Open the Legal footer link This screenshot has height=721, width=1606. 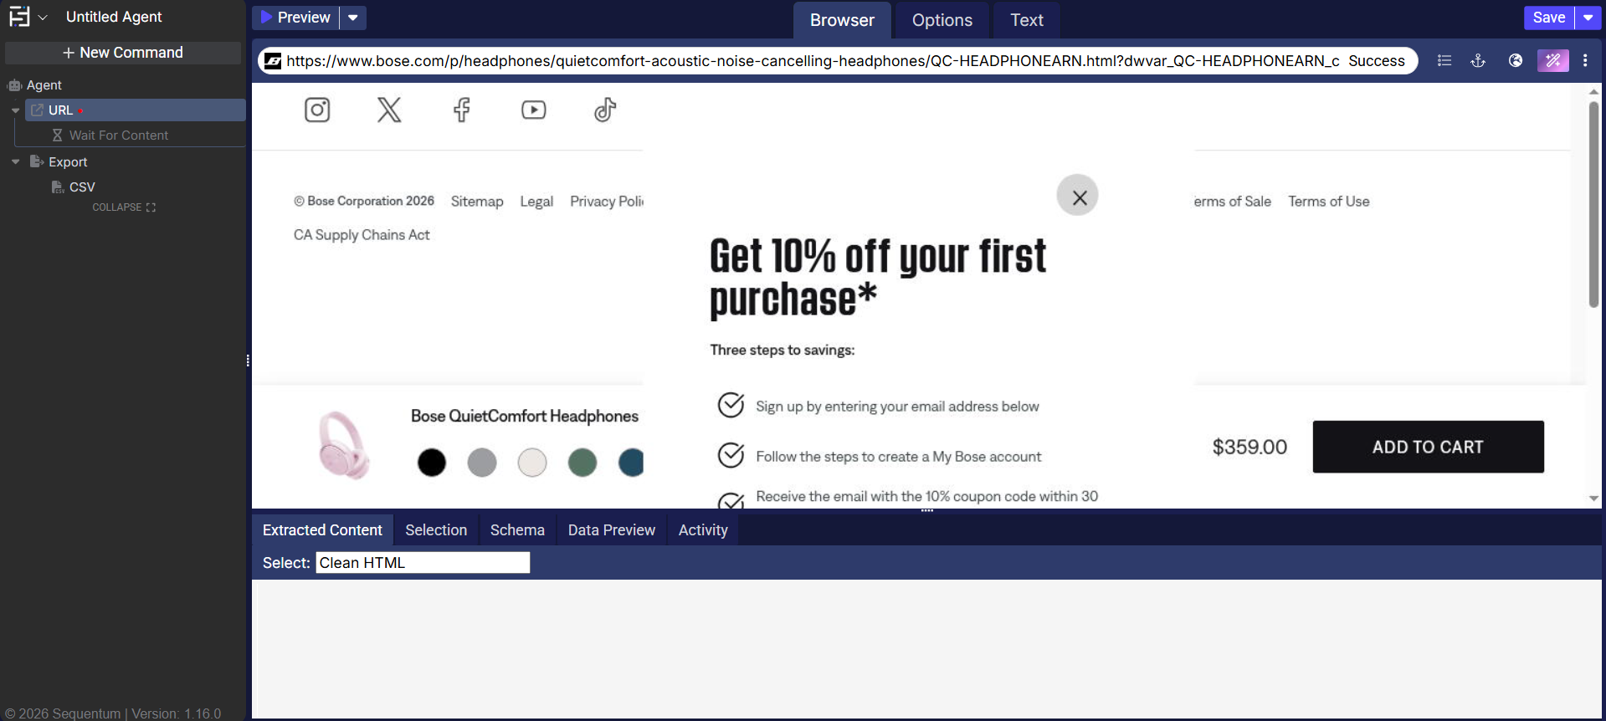[x=536, y=202]
